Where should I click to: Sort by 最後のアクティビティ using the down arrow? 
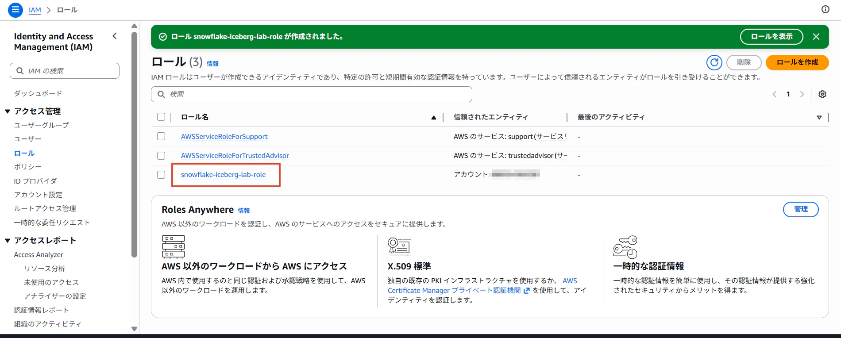(819, 117)
